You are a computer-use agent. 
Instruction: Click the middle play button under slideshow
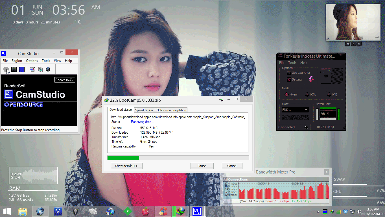tap(353, 44)
